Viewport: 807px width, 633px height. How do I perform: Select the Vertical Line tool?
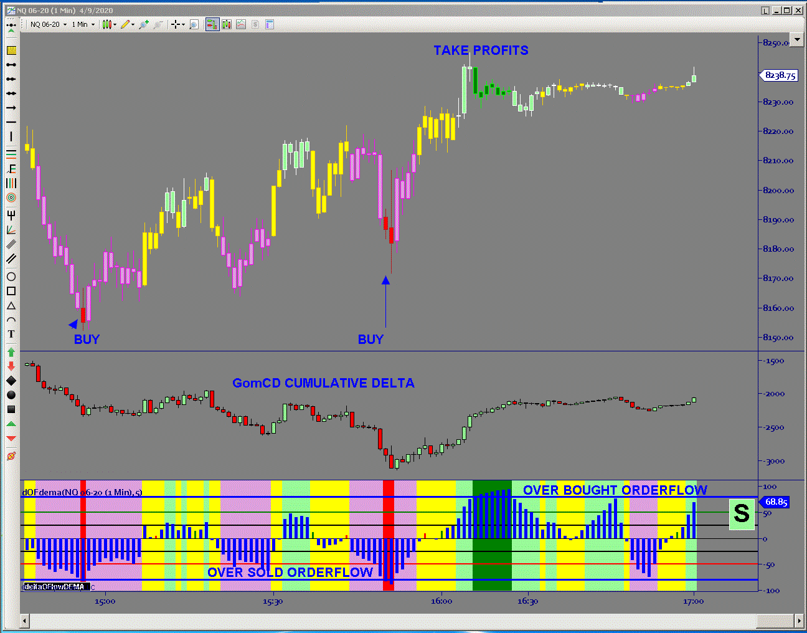(11, 136)
